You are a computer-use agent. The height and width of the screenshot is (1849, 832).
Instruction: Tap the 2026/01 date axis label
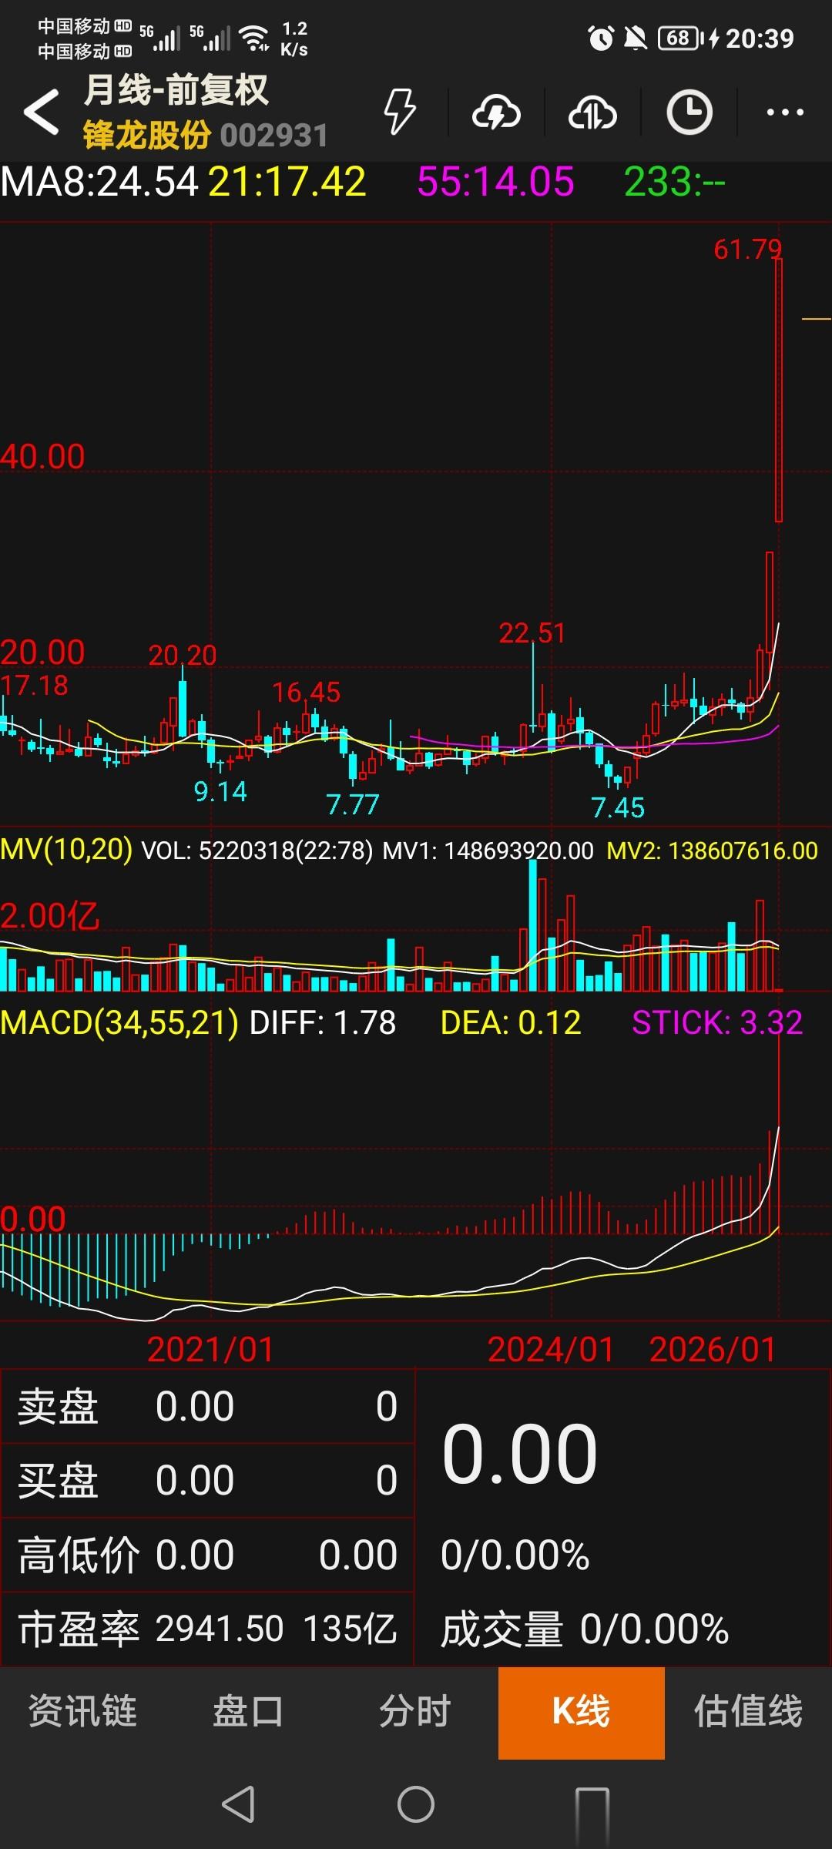coord(713,1349)
